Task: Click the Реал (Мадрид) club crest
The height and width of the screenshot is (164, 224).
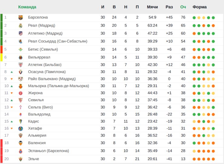Action: (21, 26)
